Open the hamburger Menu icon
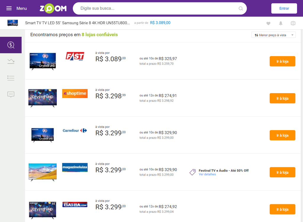This screenshot has width=303, height=222. [x=9, y=8]
